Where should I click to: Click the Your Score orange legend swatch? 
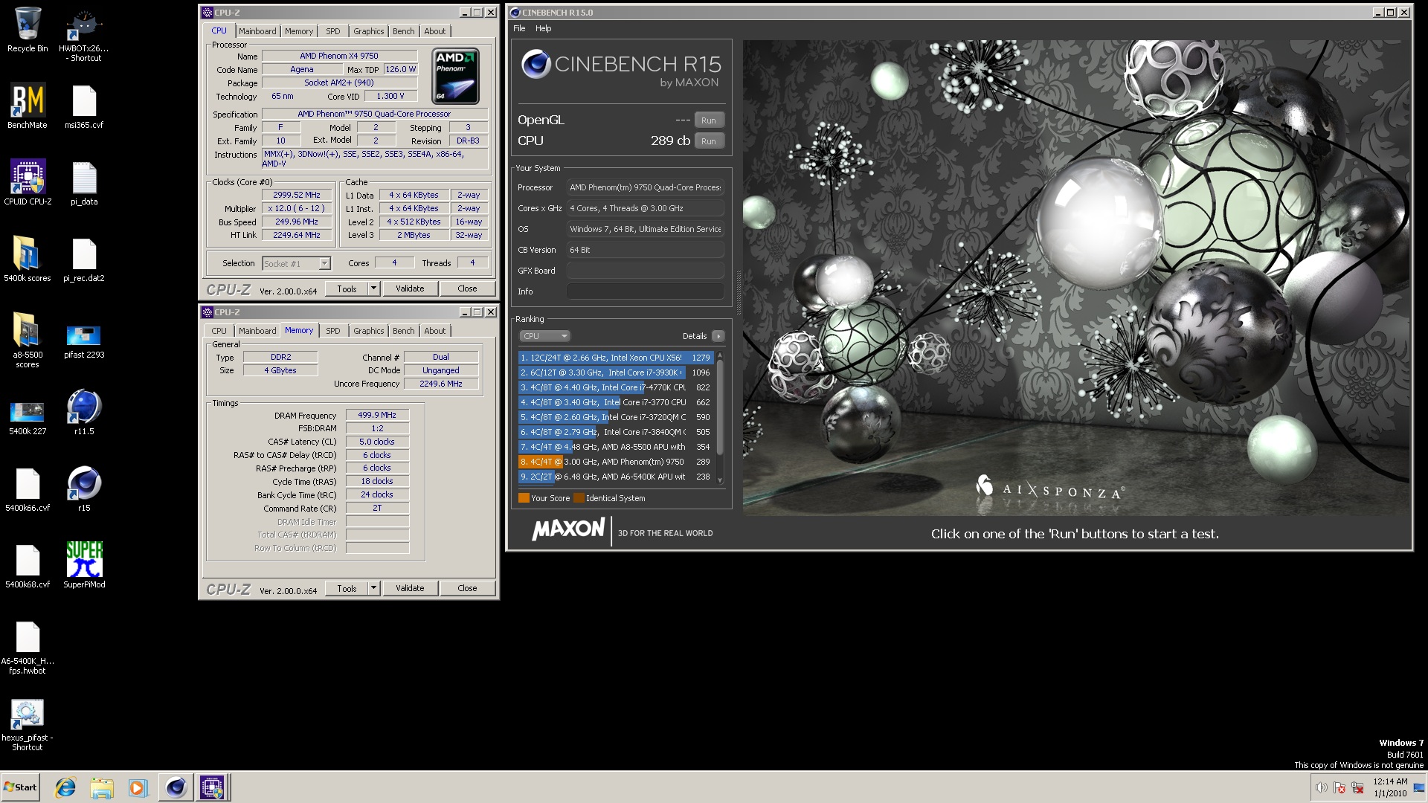524,498
